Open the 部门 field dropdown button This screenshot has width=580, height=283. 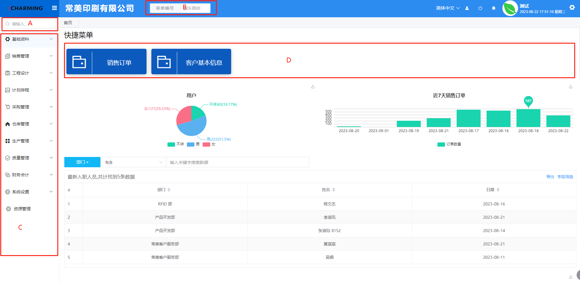(82, 162)
